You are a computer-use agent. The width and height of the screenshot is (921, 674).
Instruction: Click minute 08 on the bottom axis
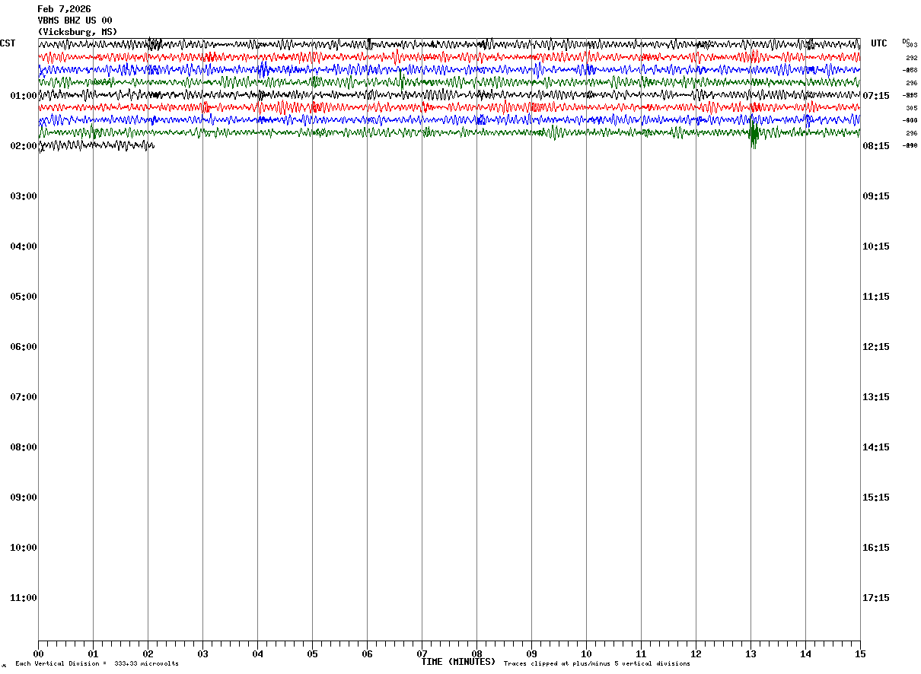coord(476,653)
